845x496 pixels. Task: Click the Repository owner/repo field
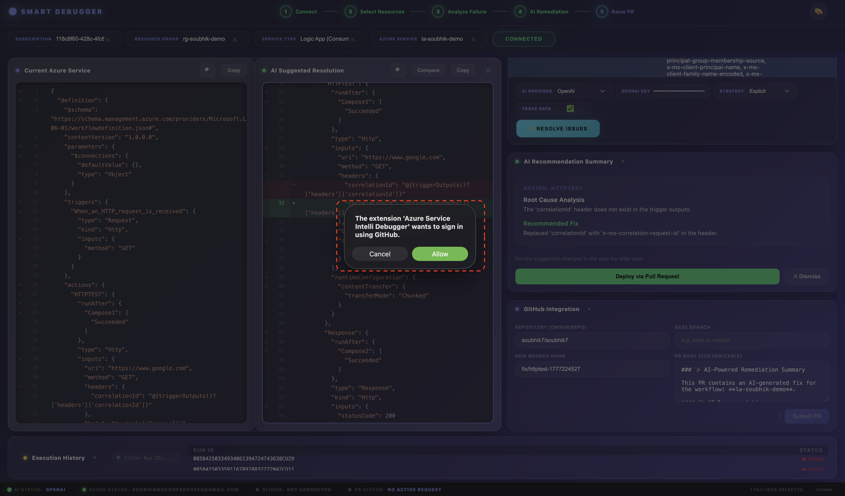point(592,340)
